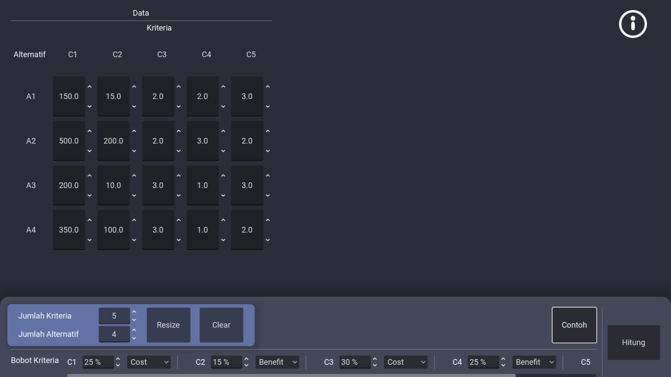Viewport: 671px width, 377px height.
Task: Focus the Jumlah Kriteria number field
Action: [114, 316]
